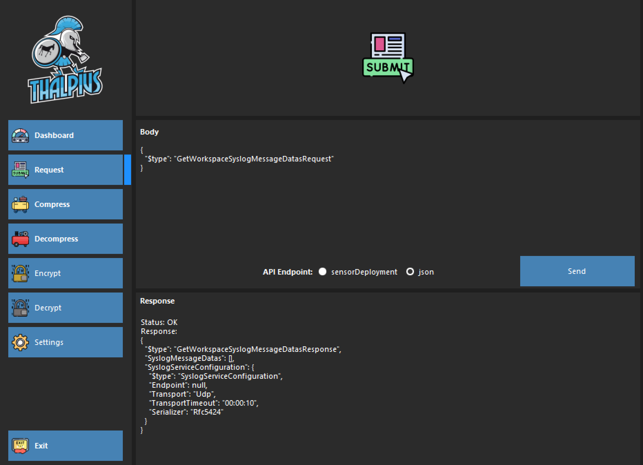Click the Exit button label

coord(41,446)
